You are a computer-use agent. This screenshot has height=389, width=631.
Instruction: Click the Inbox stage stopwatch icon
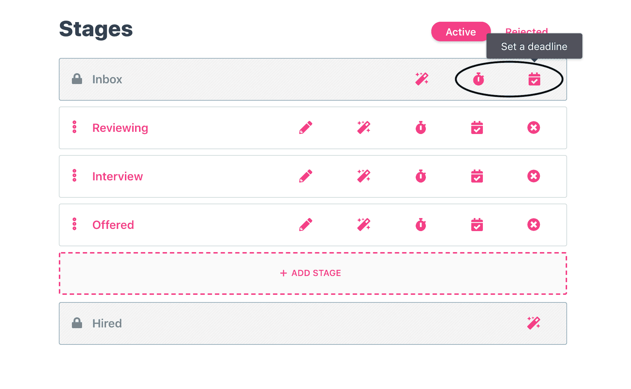[x=479, y=79]
